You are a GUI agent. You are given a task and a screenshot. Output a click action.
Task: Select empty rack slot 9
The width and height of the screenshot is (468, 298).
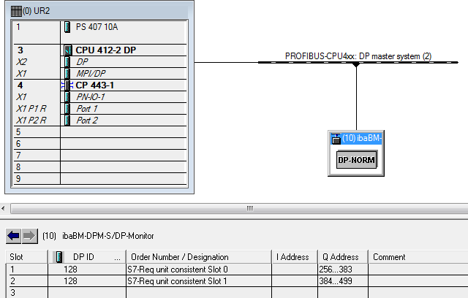click(100, 178)
